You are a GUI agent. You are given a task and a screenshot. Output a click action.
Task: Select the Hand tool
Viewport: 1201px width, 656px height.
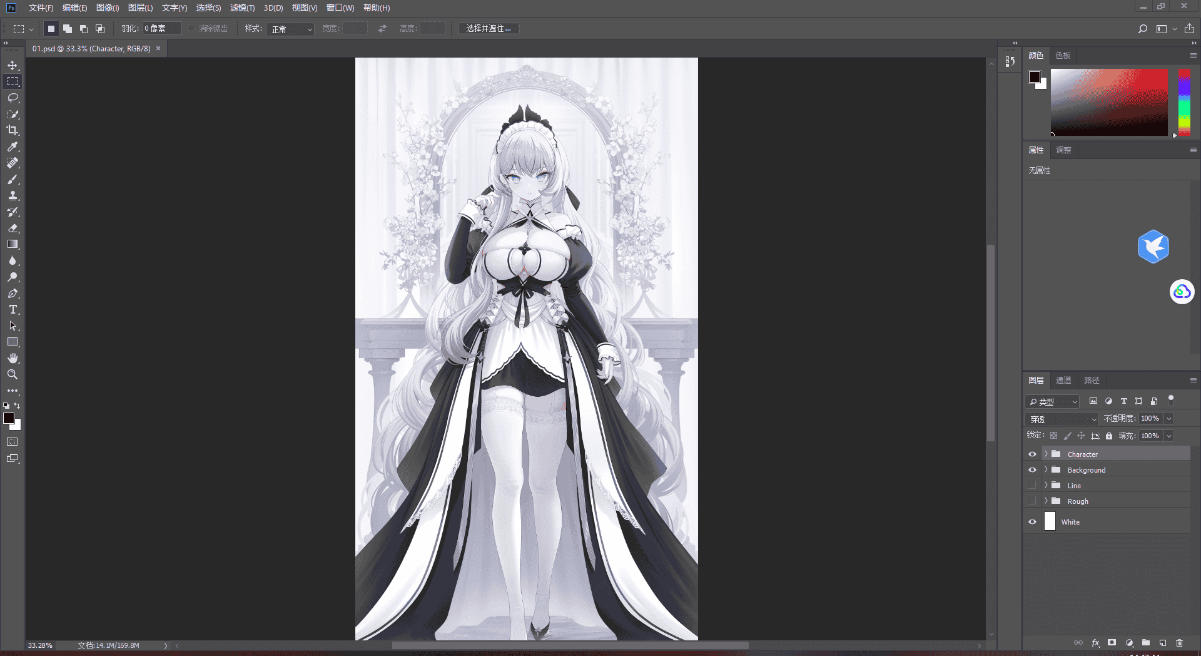(13, 358)
